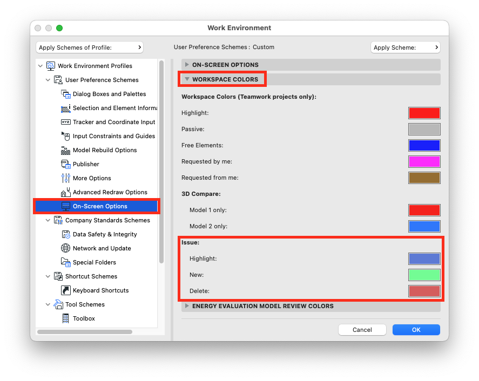Change the Workspace Highlight red color swatch

click(424, 113)
